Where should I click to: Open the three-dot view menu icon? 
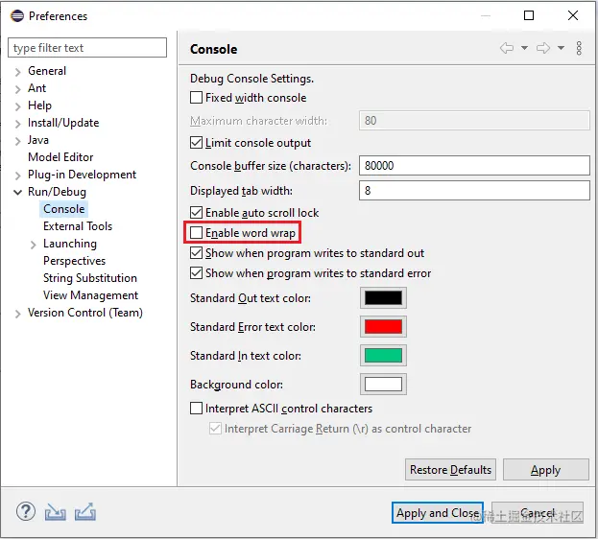tap(579, 48)
